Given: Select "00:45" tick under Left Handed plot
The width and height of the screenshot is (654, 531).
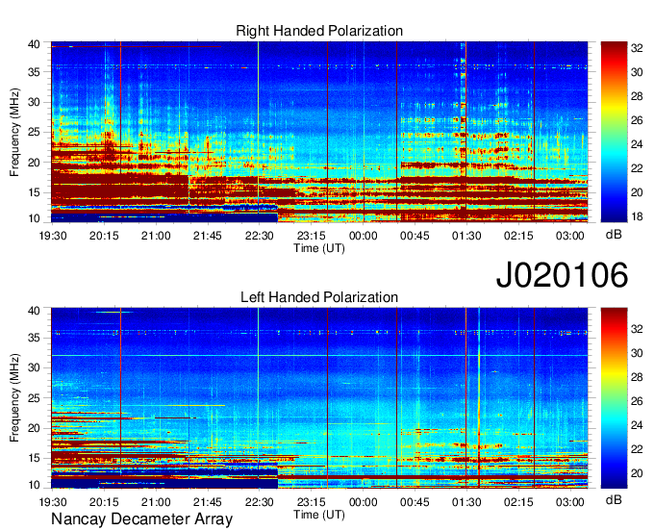Looking at the screenshot, I should [415, 502].
